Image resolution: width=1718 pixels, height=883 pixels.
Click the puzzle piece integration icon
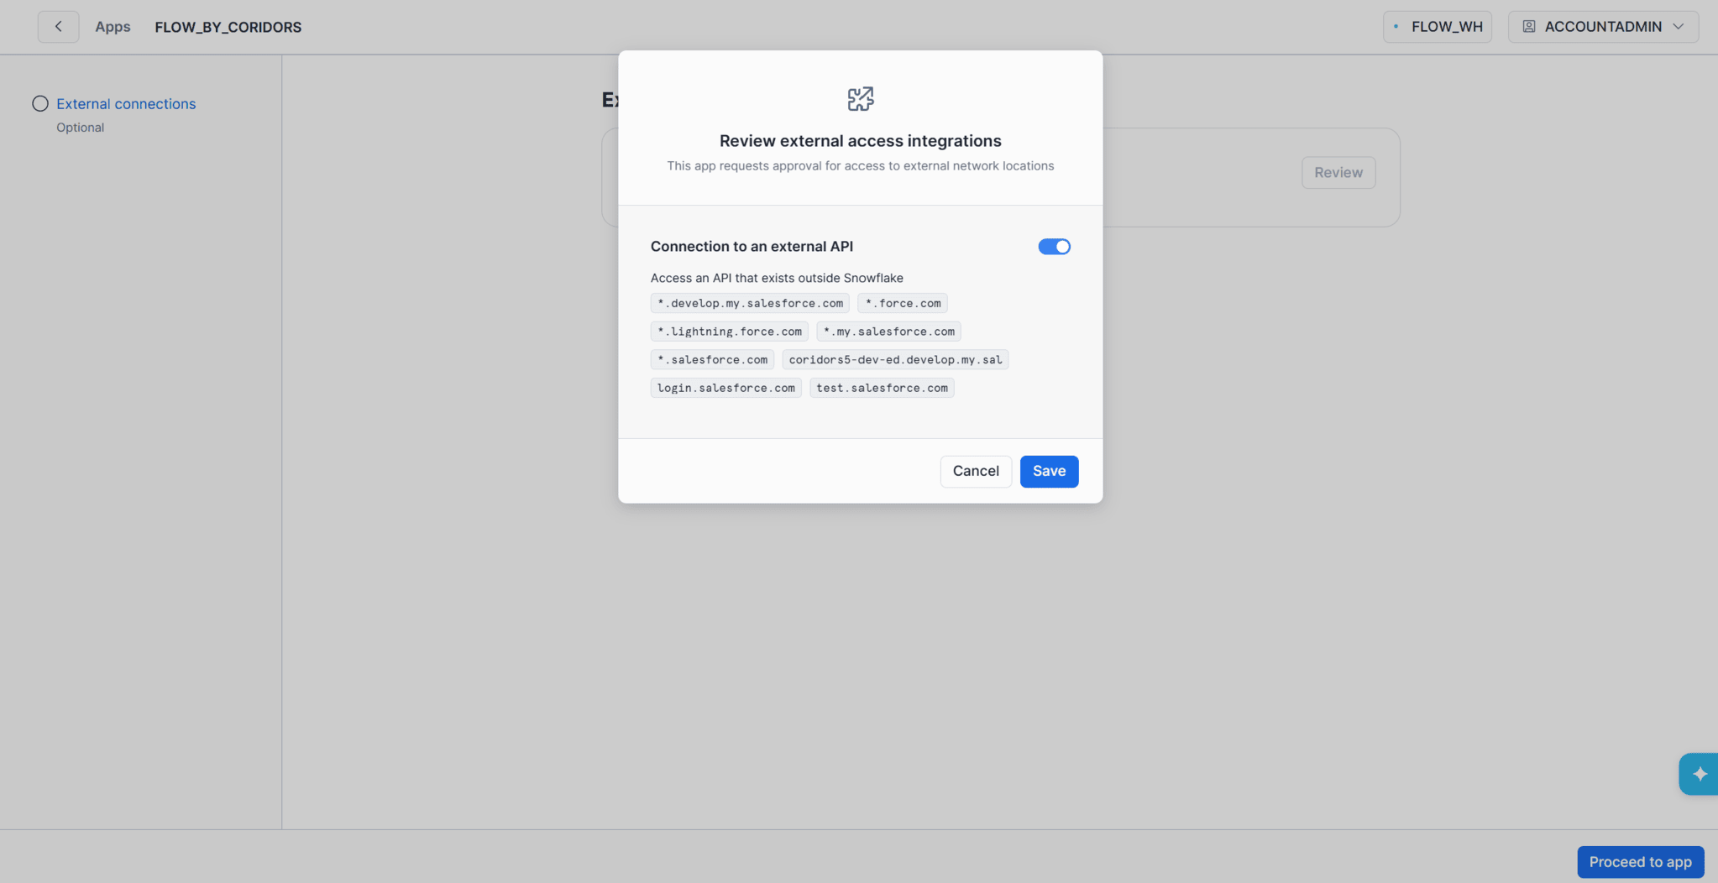point(860,99)
